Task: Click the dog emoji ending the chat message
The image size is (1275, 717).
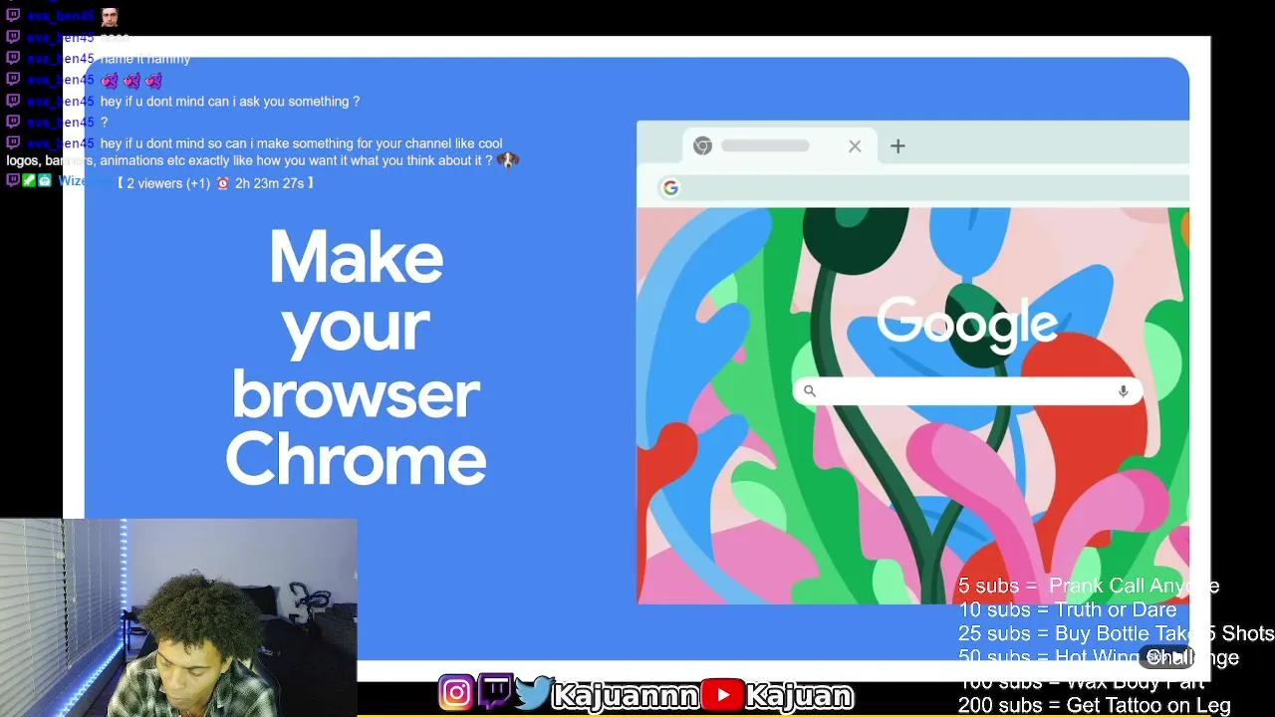Action: (508, 159)
